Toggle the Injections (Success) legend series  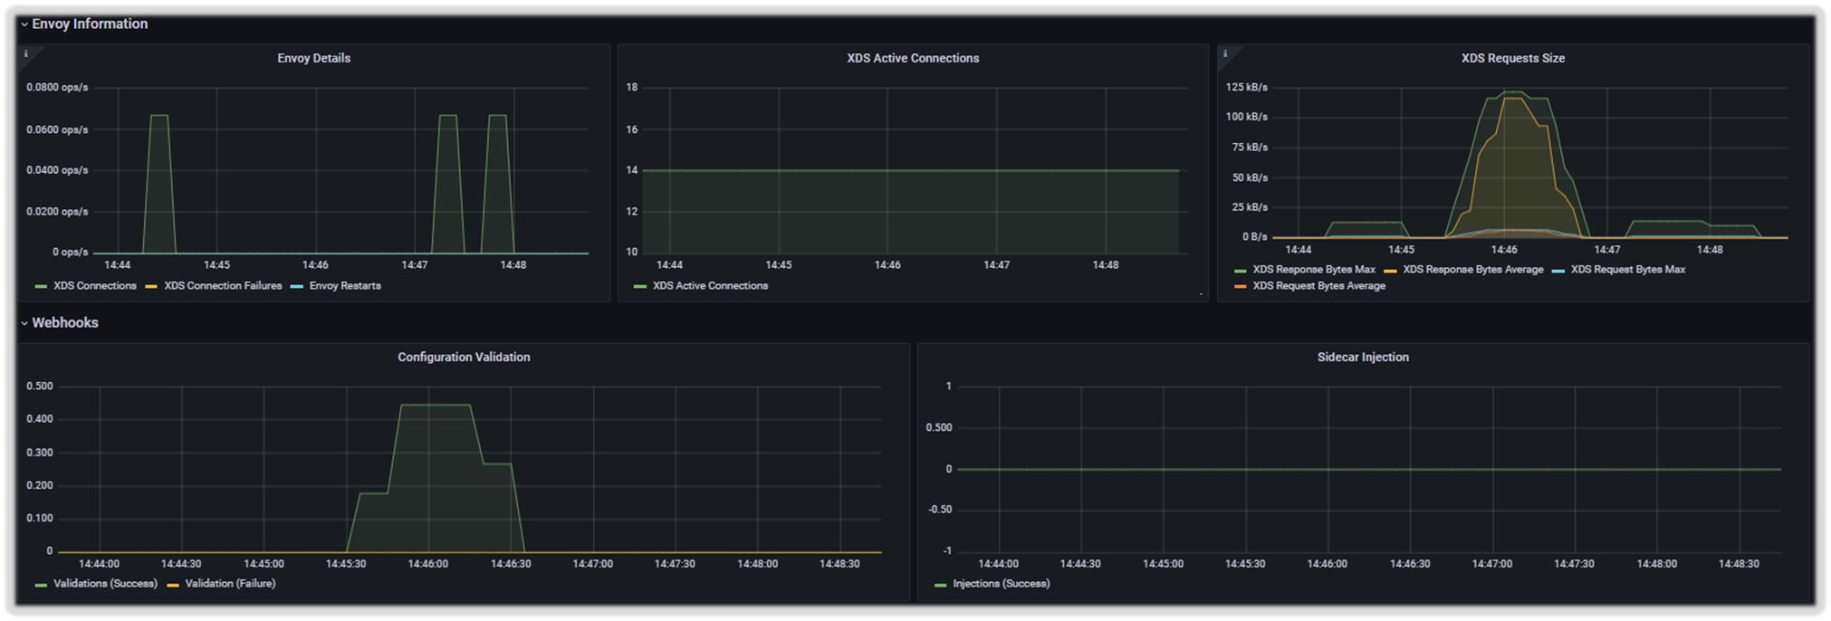[1001, 584]
